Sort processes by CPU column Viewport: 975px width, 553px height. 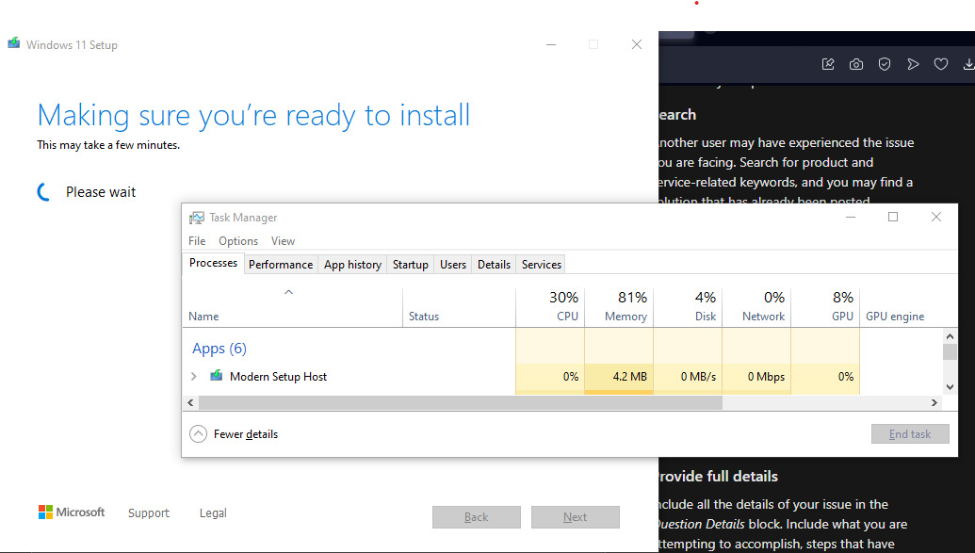(550, 307)
